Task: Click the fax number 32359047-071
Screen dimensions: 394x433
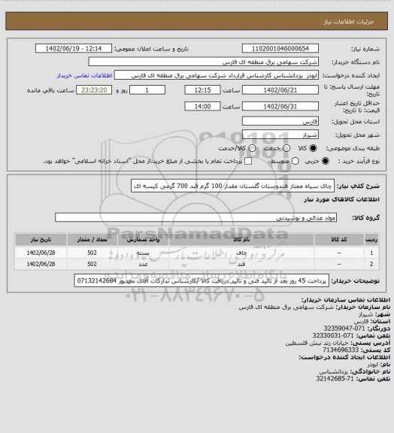Action: tap(344, 329)
